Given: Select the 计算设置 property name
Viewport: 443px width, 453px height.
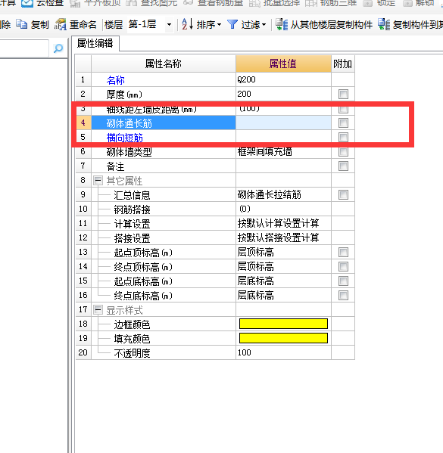Looking at the screenshot, I should tap(132, 224).
